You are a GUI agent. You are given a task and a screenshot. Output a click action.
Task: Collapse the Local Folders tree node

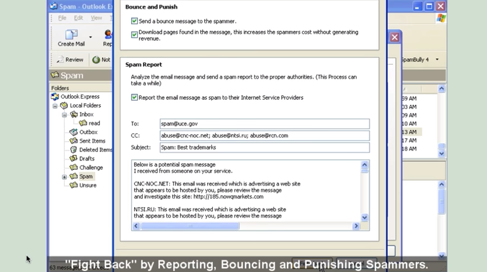55,106
